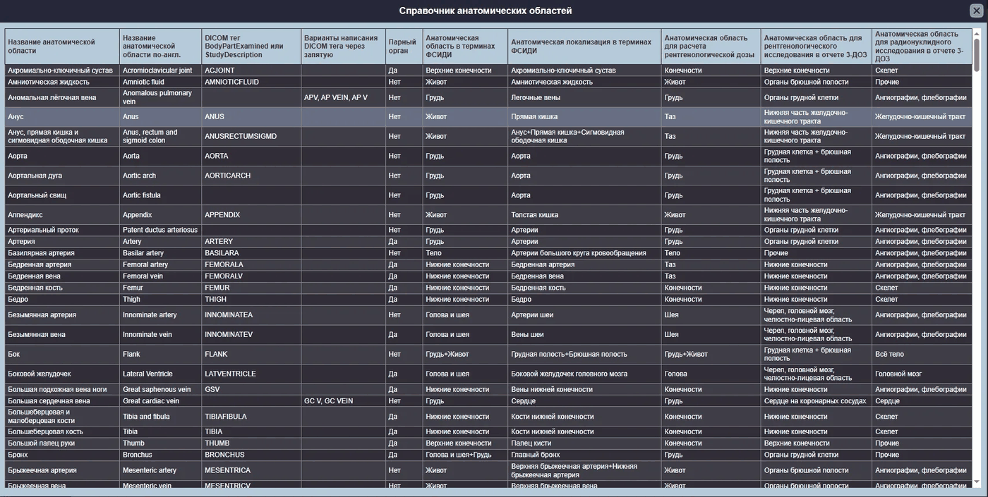Select the Сердце на коронарных сосудах cell
988x497 pixels.
pos(817,401)
